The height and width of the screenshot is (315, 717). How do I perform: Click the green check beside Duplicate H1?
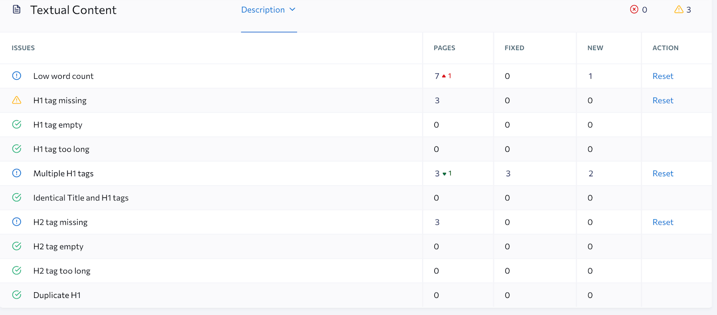tap(17, 295)
